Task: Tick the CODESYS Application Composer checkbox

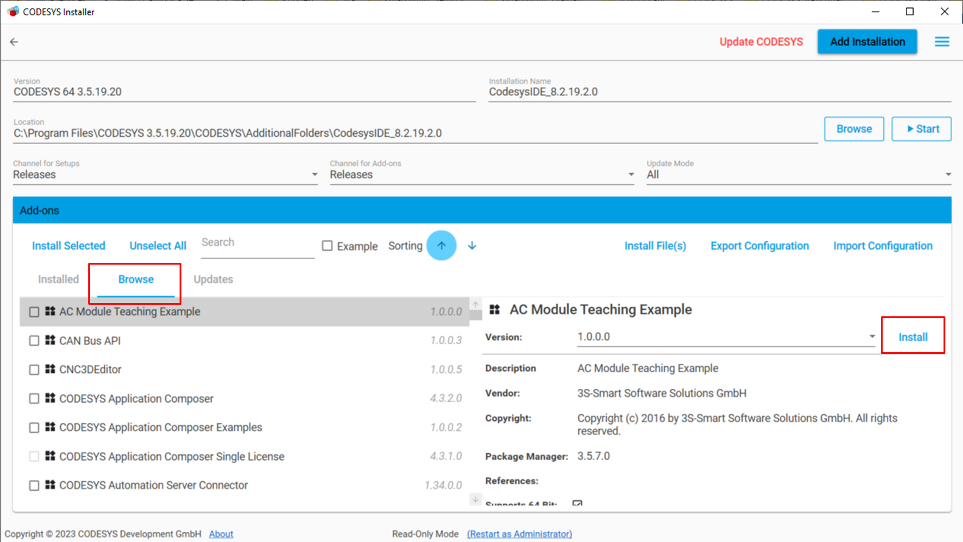Action: tap(34, 398)
